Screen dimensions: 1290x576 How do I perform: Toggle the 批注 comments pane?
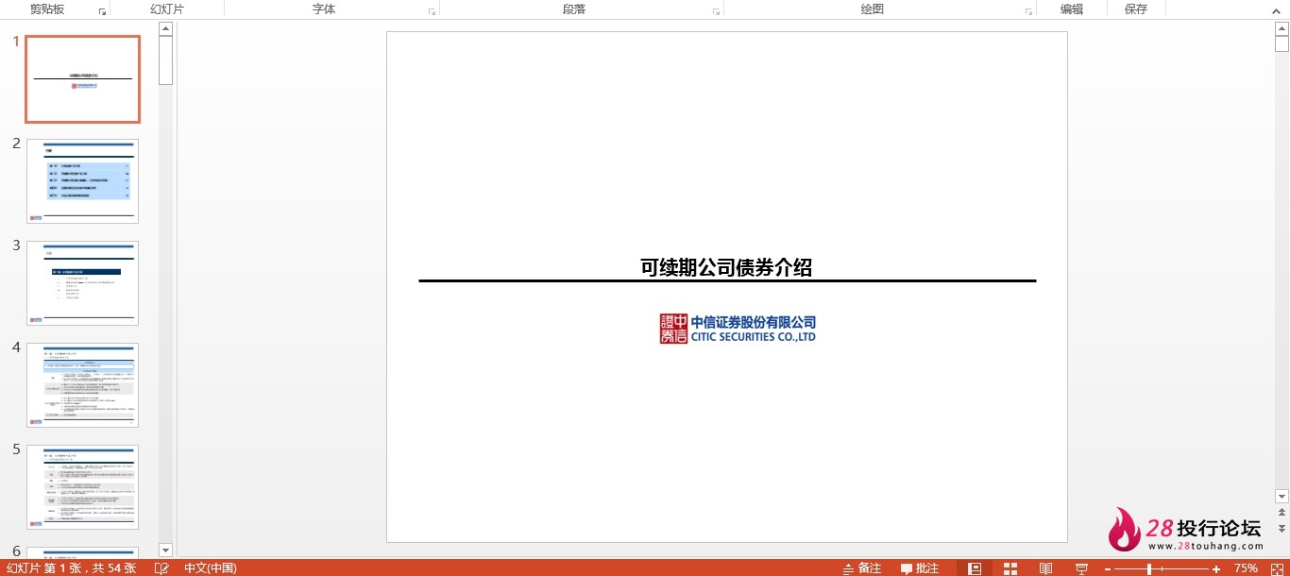(x=920, y=568)
